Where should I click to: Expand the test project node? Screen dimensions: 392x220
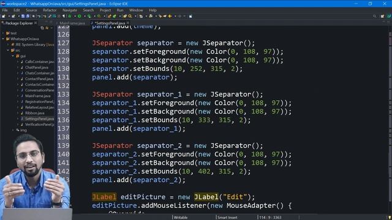3,33
